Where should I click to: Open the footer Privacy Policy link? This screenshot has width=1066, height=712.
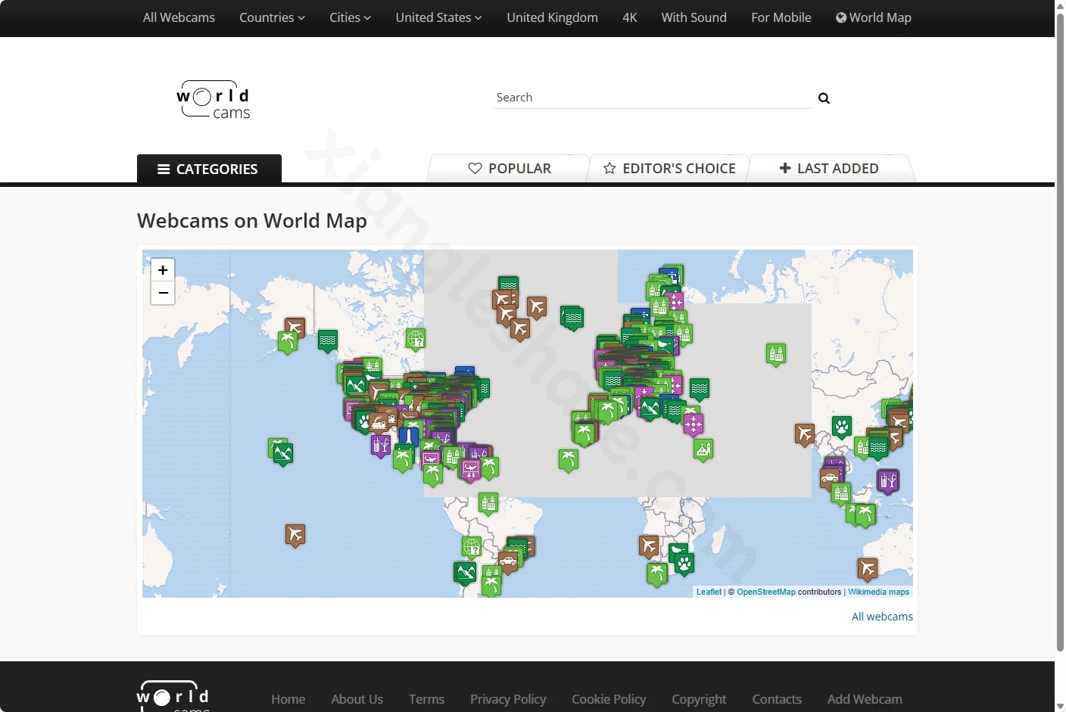(508, 699)
